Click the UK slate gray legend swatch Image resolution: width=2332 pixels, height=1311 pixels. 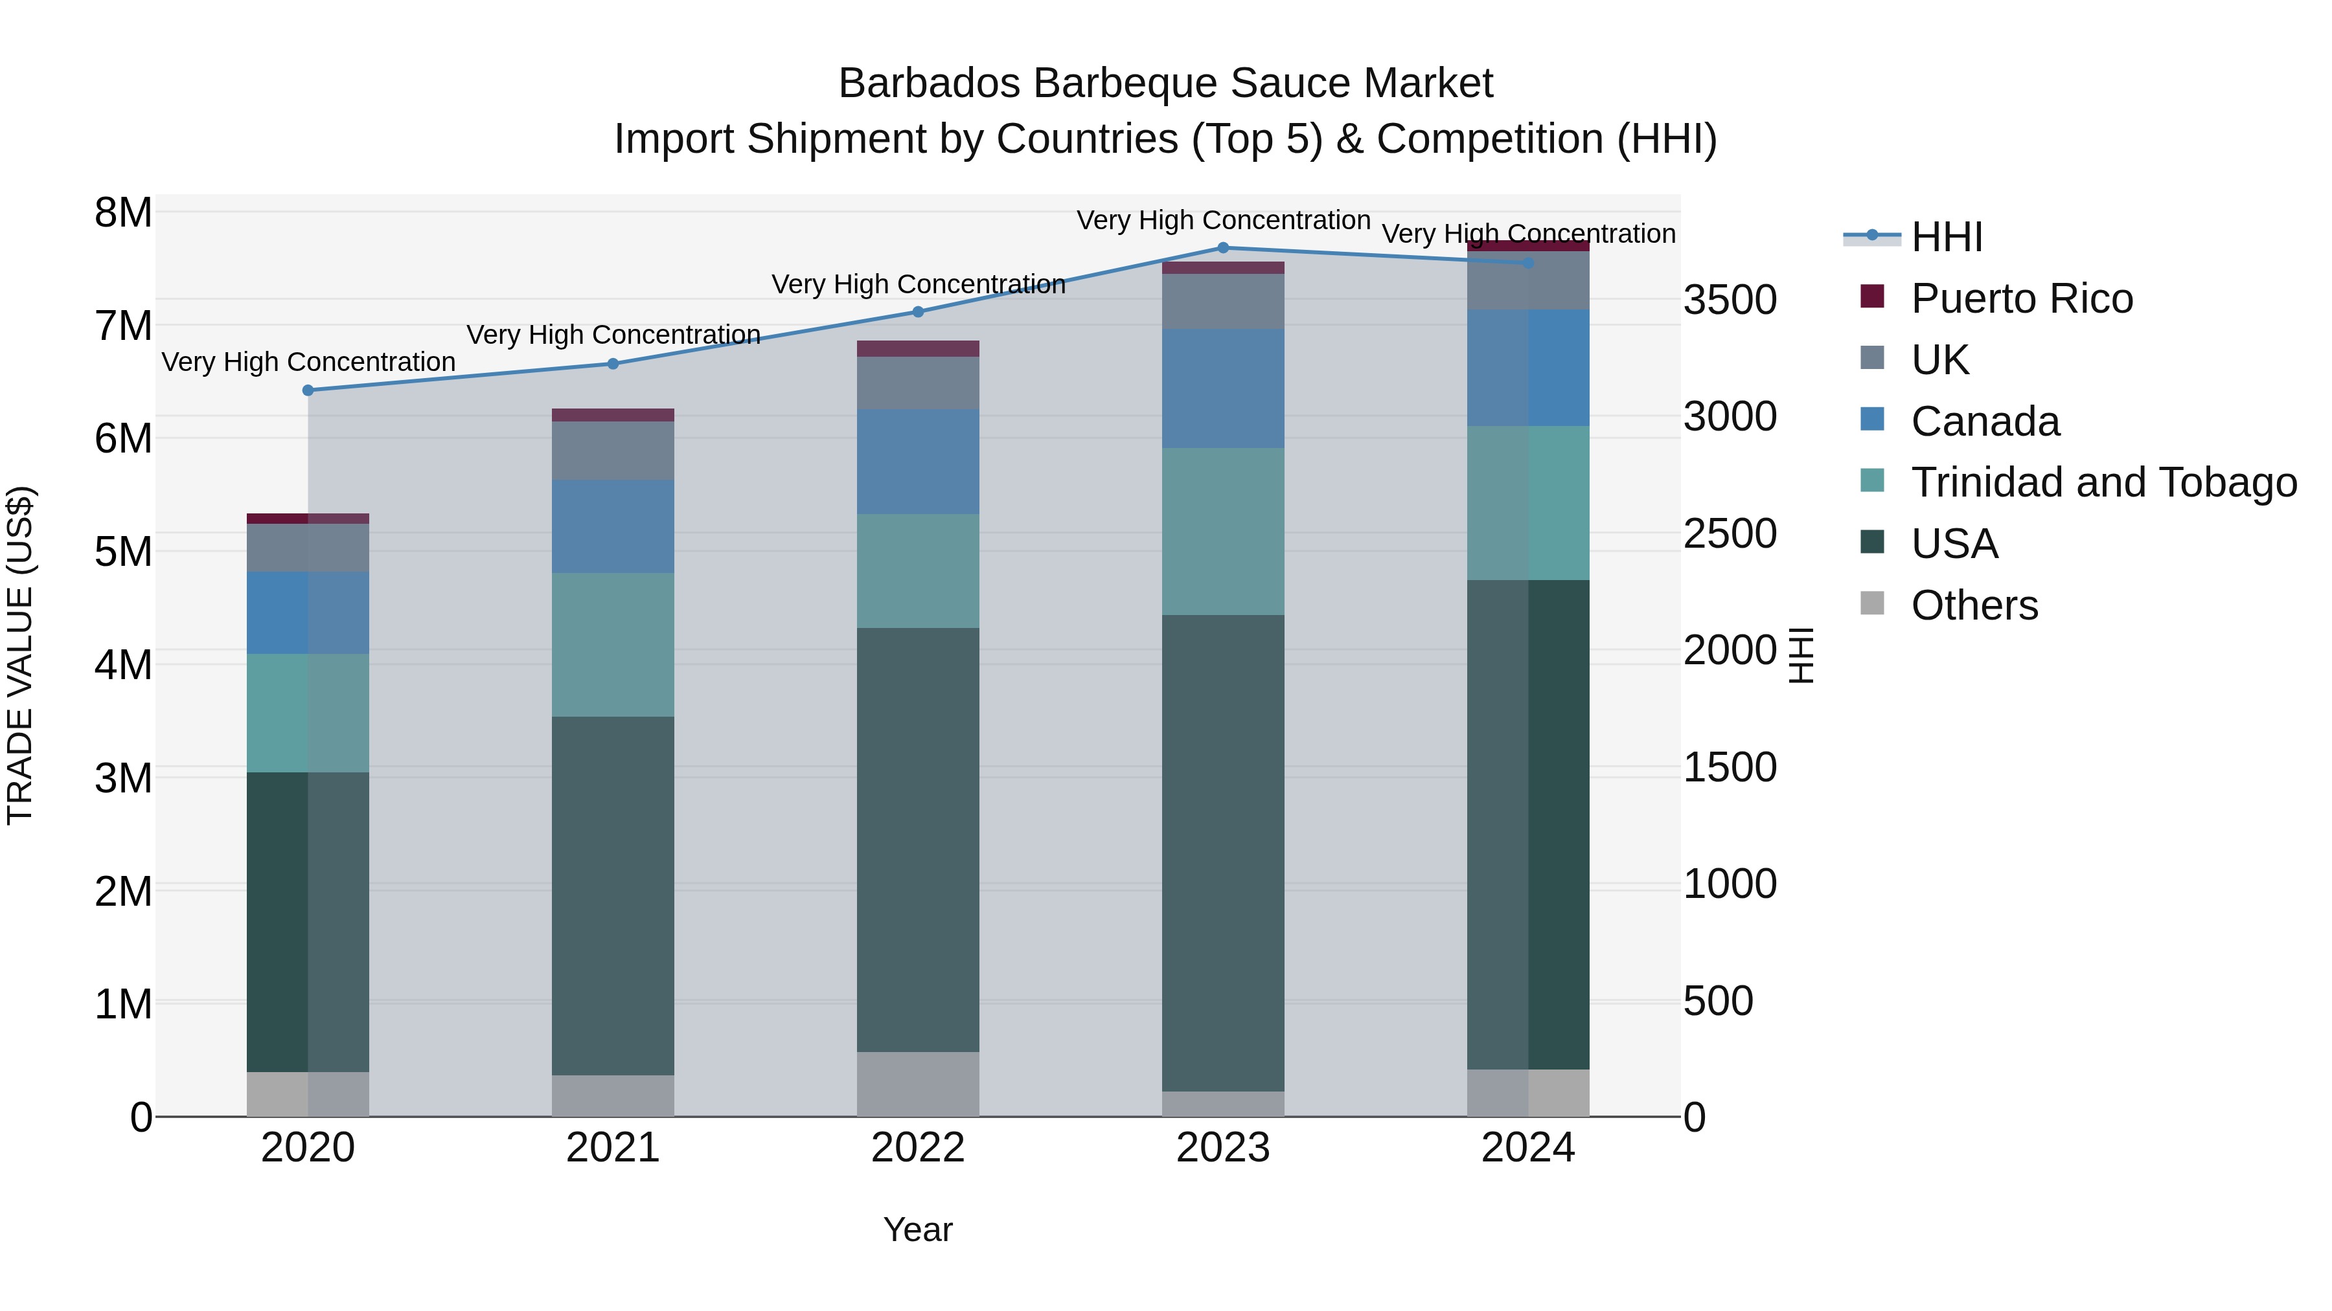[x=1872, y=357]
